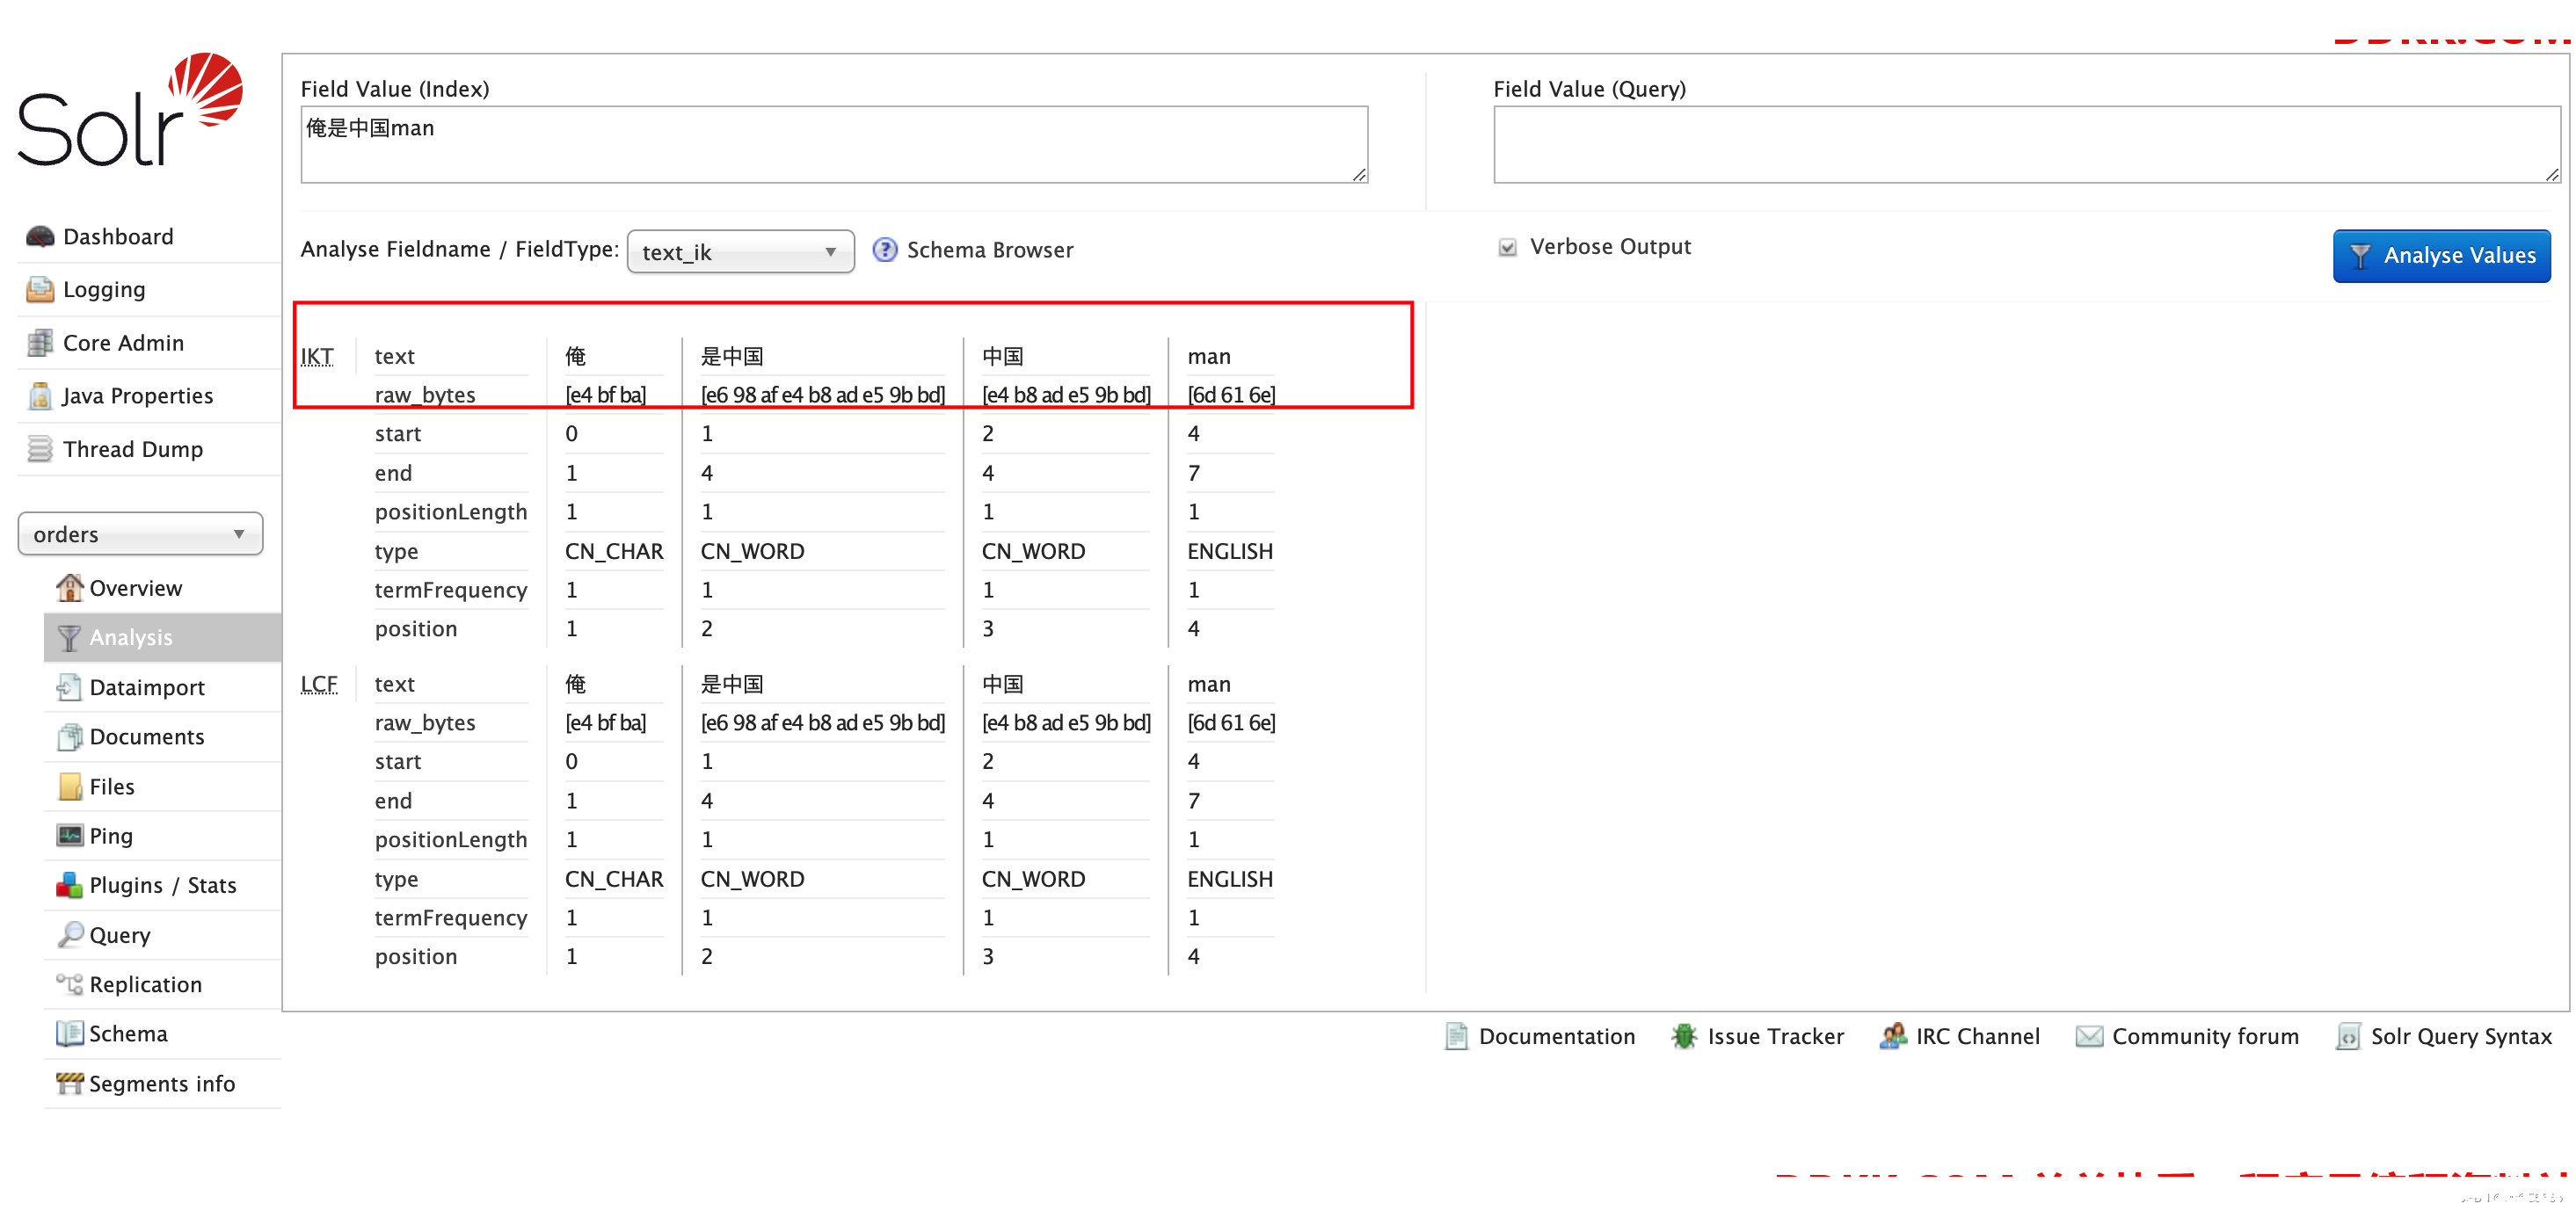Open Thread Dump page
The image size is (2576, 1211).
tap(132, 450)
